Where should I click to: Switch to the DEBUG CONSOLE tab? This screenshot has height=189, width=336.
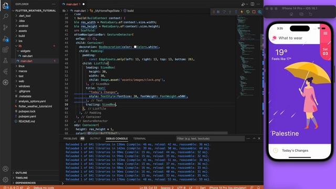[117, 139]
